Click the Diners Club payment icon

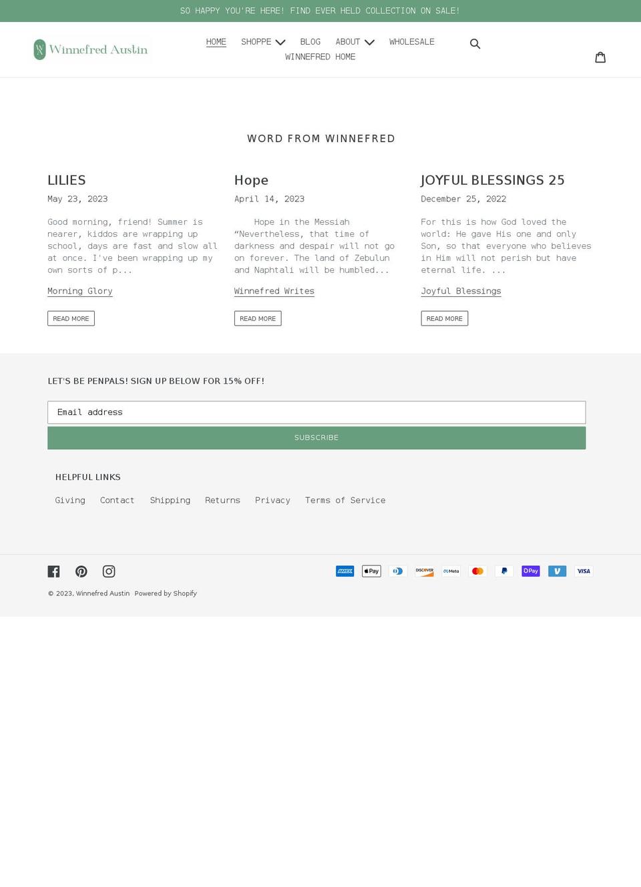(x=398, y=571)
